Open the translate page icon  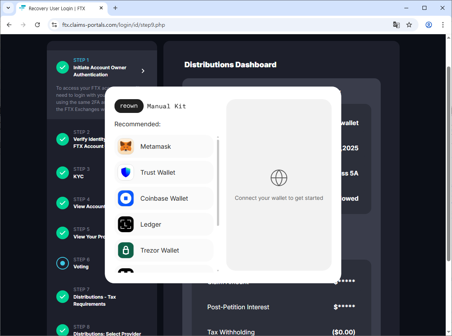coord(396,25)
